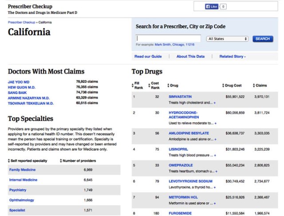Click the Facebook Like button

coord(211,7)
